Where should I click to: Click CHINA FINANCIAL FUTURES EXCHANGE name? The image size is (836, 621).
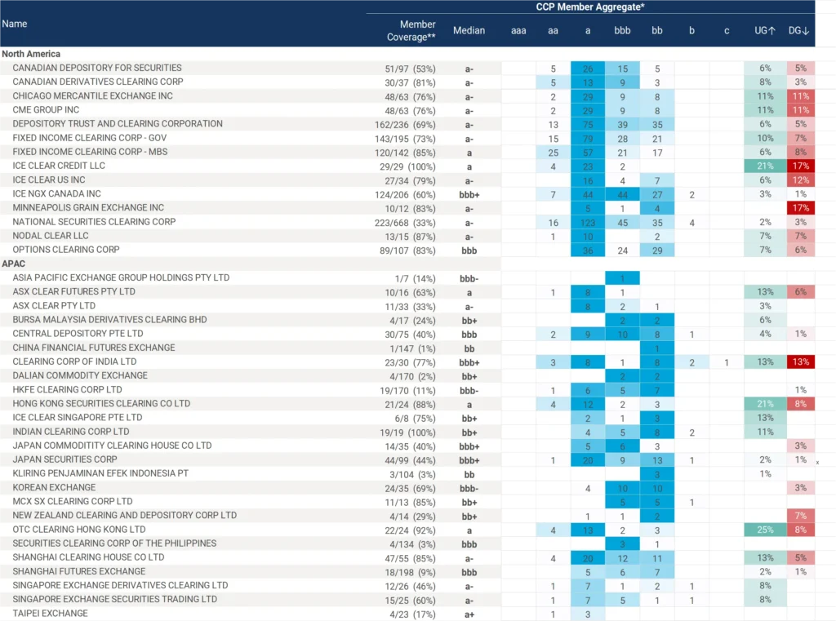tap(94, 348)
